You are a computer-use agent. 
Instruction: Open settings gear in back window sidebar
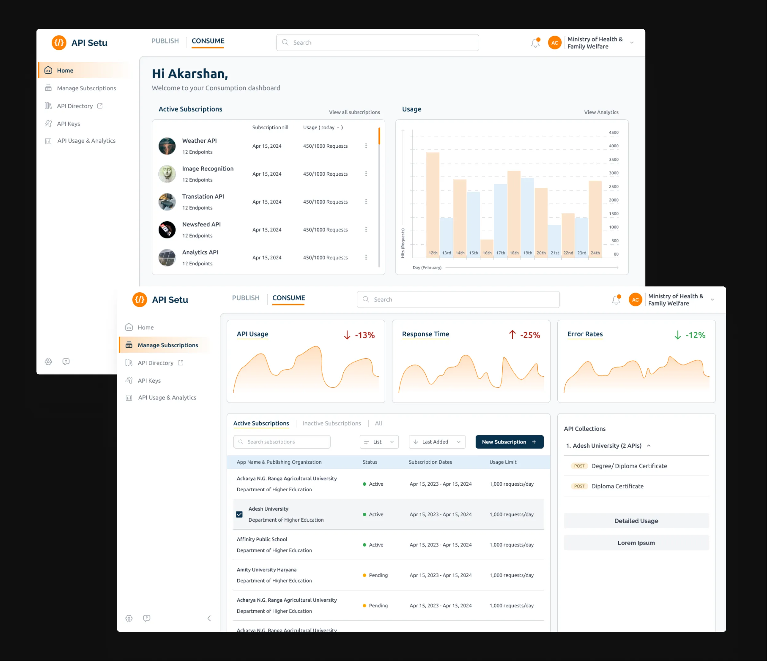click(x=48, y=362)
